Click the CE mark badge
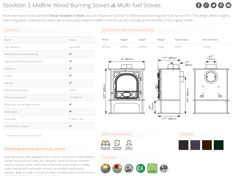 [x=140, y=168]
